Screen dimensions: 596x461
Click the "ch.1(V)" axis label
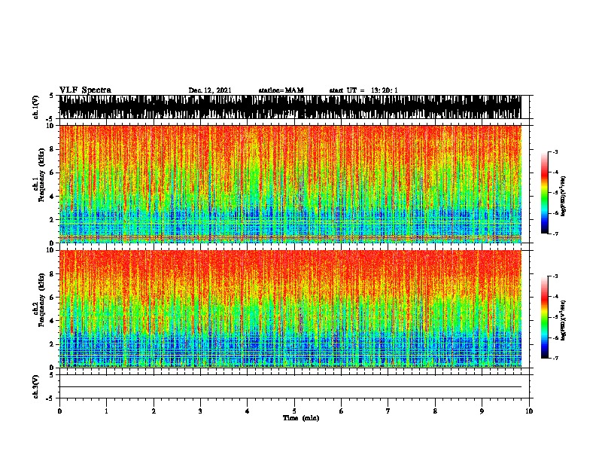[x=36, y=107]
